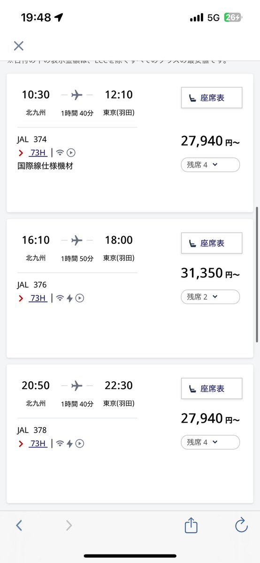The height and width of the screenshot is (563, 260).
Task: Open seat map for JAL 378 flight
Action: pyautogui.click(x=212, y=388)
